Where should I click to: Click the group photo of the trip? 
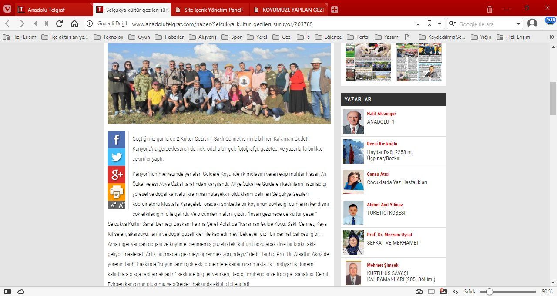[x=219, y=83]
